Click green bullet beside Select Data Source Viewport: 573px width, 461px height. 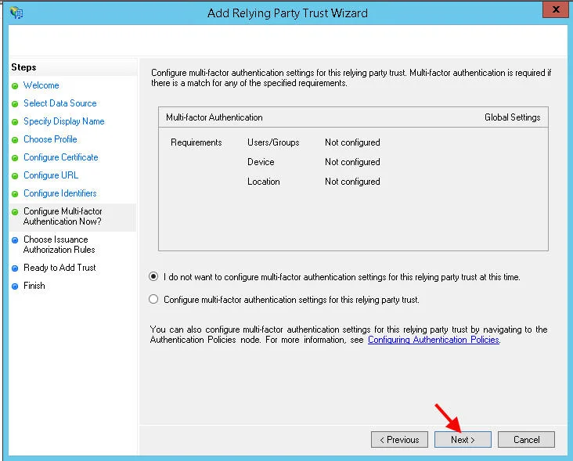15,104
